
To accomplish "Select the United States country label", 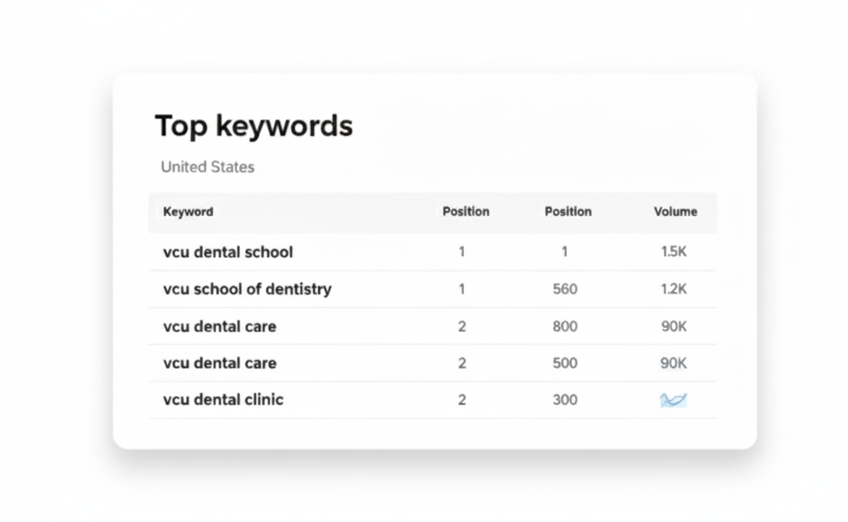I will click(x=207, y=167).
